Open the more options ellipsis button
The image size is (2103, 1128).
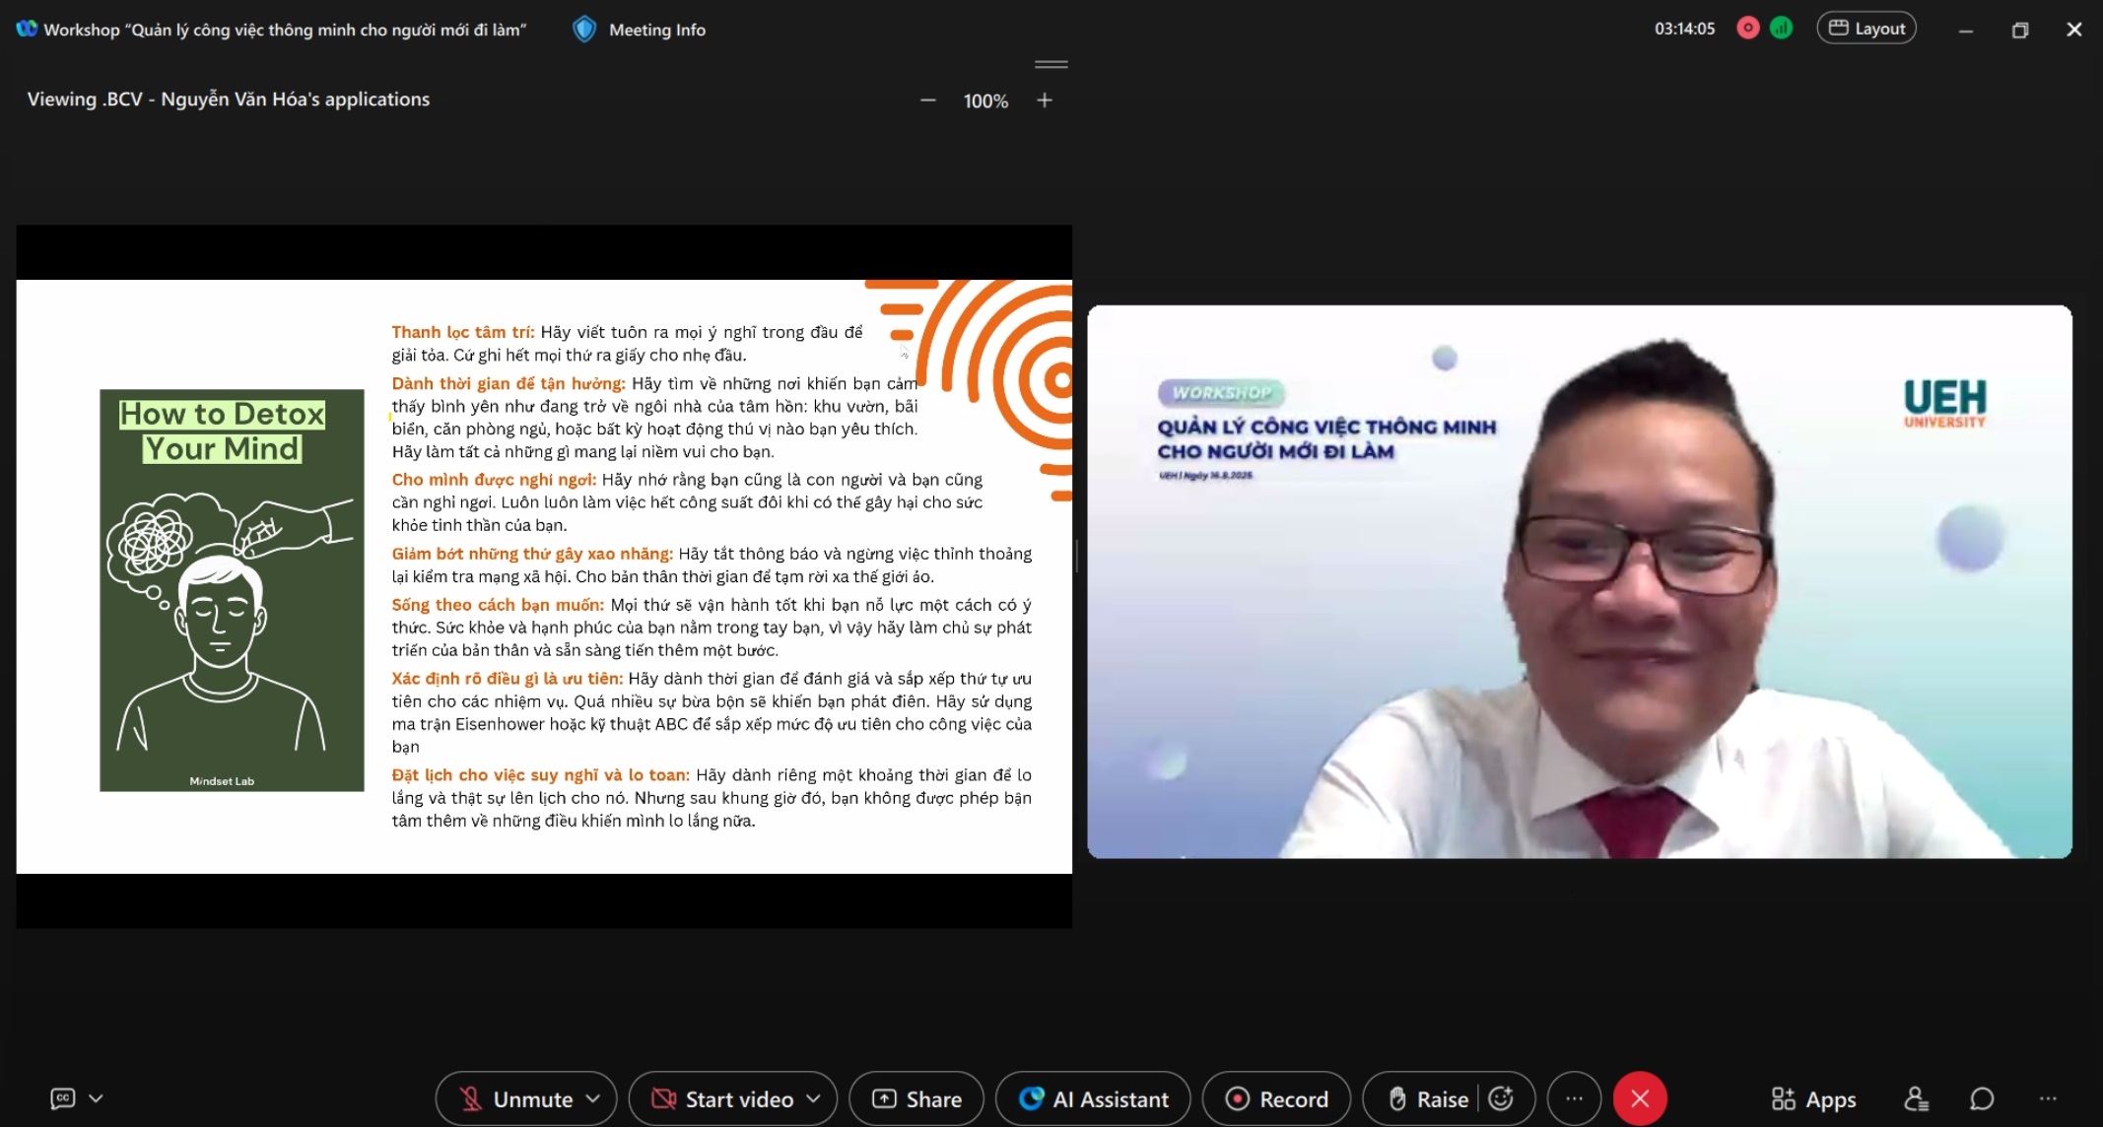(x=1574, y=1099)
